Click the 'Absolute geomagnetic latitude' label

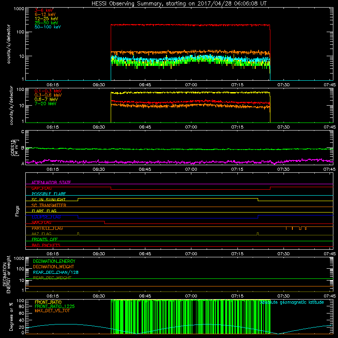pyautogui.click(x=292, y=302)
